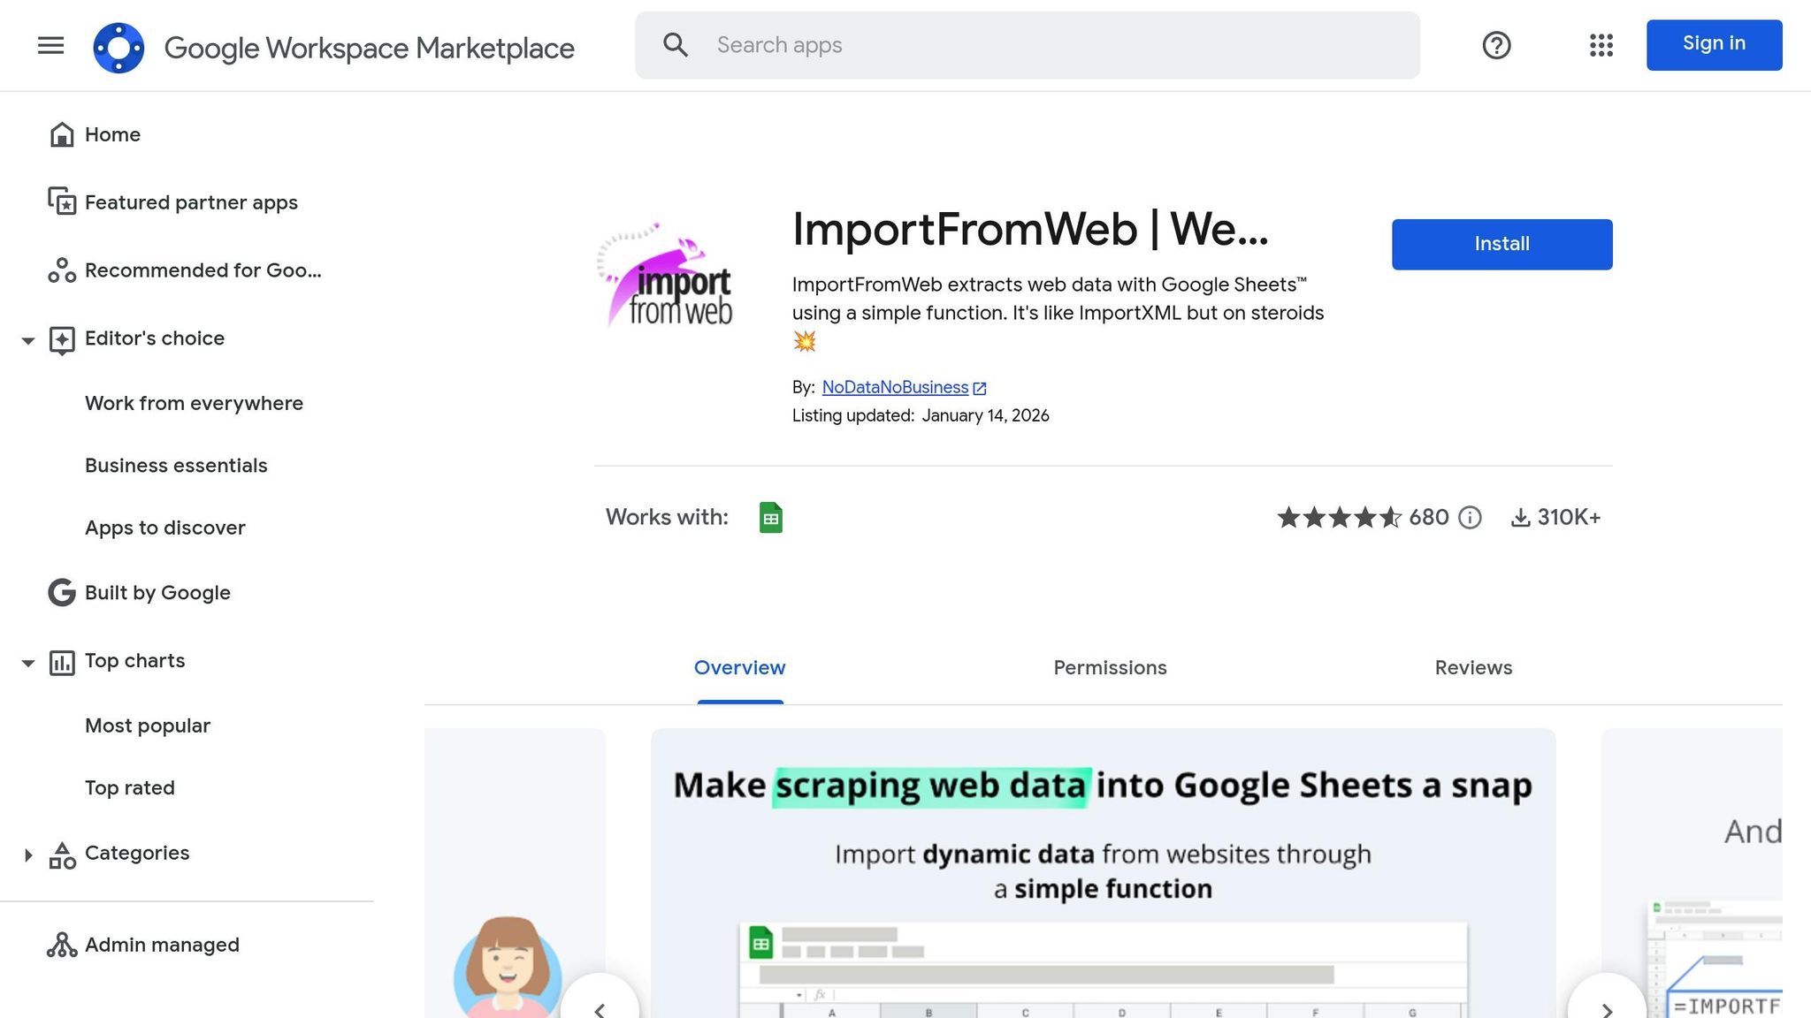Click the Home sidebar icon

click(x=61, y=134)
